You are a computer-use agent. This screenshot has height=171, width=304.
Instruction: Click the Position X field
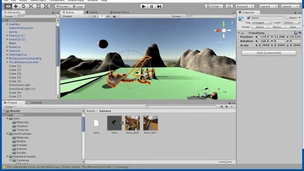click(x=264, y=37)
